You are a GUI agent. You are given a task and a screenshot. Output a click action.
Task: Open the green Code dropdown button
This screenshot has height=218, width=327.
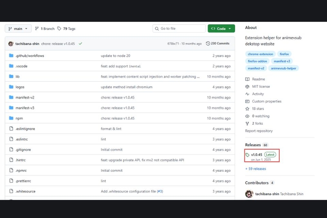pos(221,29)
